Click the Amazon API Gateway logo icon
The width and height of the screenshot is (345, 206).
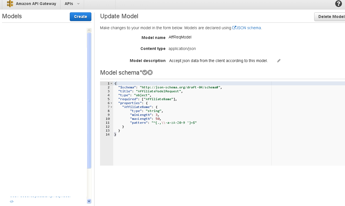10,4
